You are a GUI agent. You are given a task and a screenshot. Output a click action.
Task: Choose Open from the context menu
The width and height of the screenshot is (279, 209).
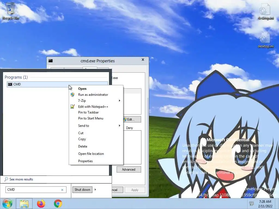coord(96,89)
